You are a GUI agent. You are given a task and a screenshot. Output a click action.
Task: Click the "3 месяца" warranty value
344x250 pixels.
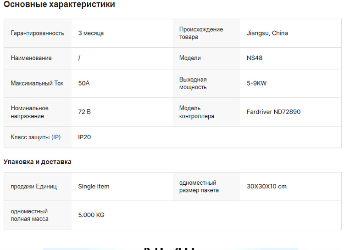[x=91, y=33]
